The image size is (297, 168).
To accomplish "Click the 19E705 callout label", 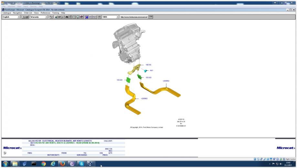I will click(148, 65).
